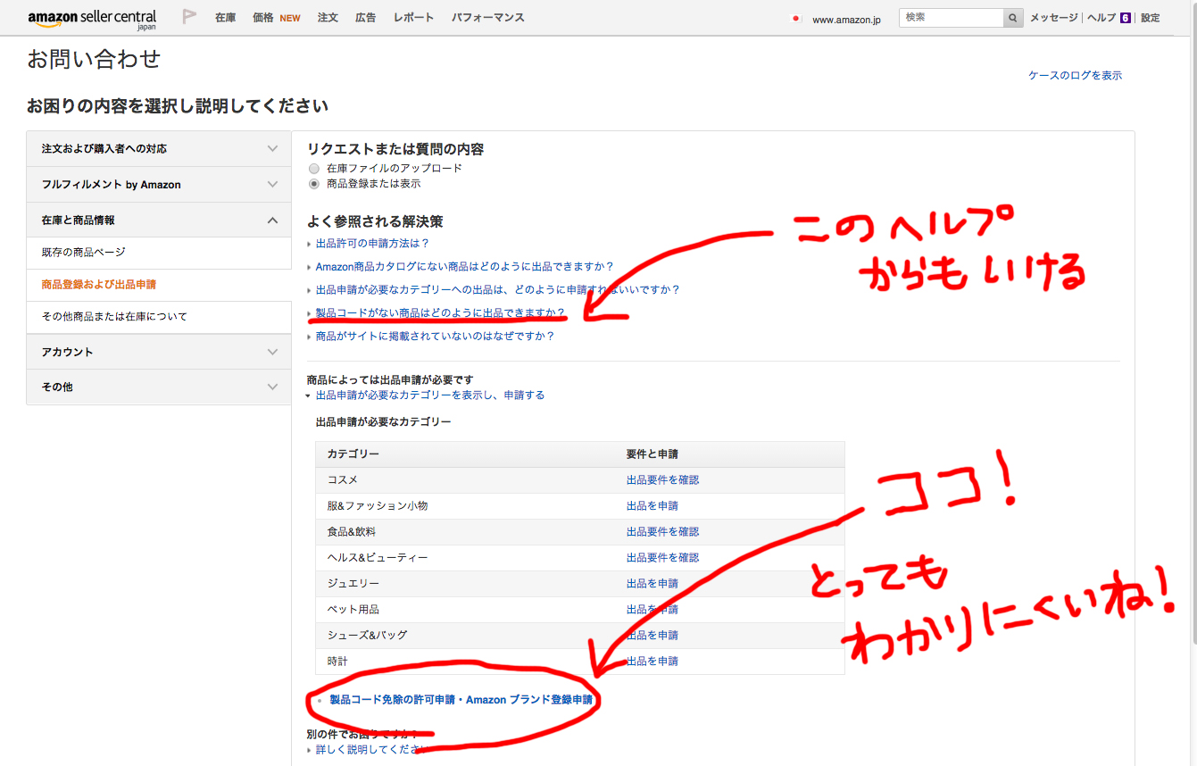This screenshot has height=766, width=1197.
Task: Select the 在庫ファイルのアップロード radio option
Action: 313,168
